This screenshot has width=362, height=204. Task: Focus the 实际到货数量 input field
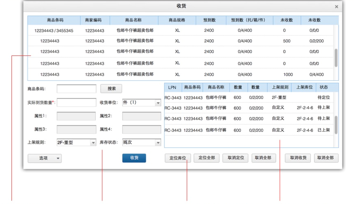pyautogui.click(x=76, y=102)
